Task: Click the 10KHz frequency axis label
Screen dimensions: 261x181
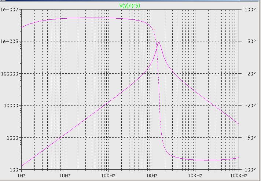Action: pyautogui.click(x=195, y=176)
